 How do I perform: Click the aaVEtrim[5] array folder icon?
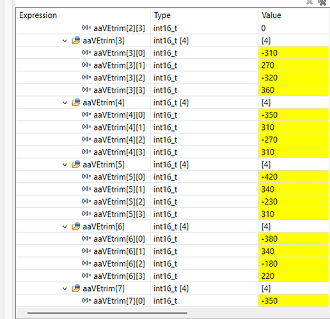tap(76, 164)
